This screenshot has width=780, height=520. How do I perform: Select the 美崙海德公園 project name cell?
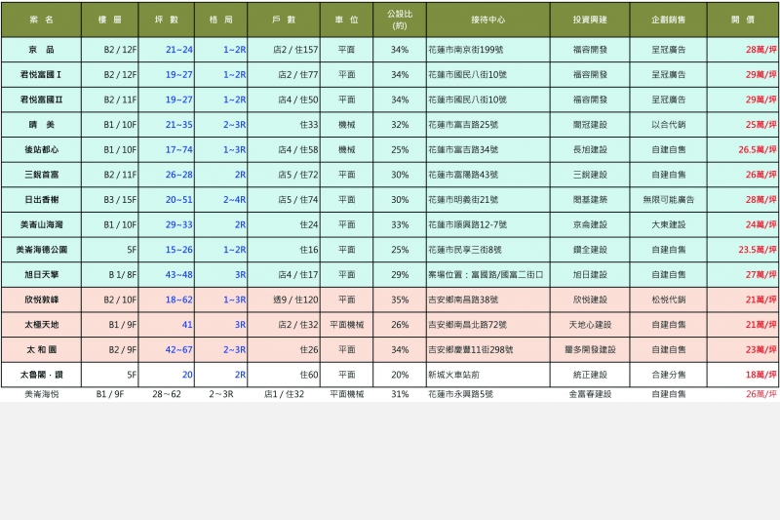point(41,250)
